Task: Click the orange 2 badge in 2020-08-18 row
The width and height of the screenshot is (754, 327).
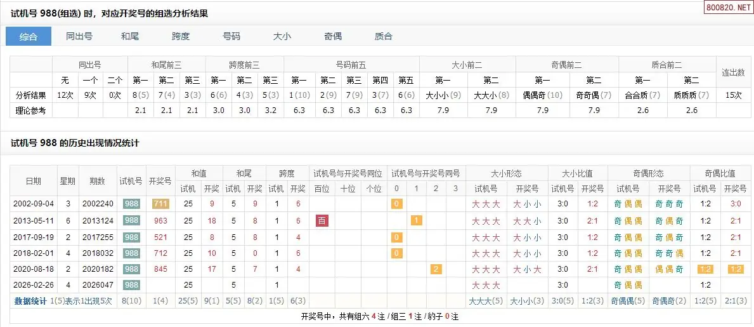Action: click(436, 269)
